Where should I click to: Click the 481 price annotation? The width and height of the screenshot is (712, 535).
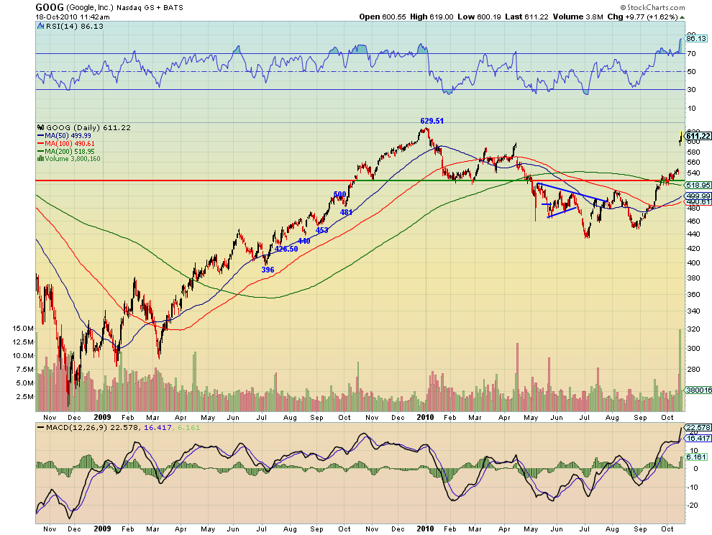click(x=346, y=212)
